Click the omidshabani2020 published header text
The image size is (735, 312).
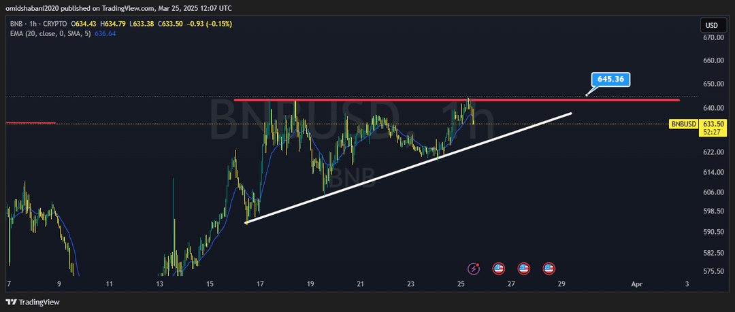point(118,8)
